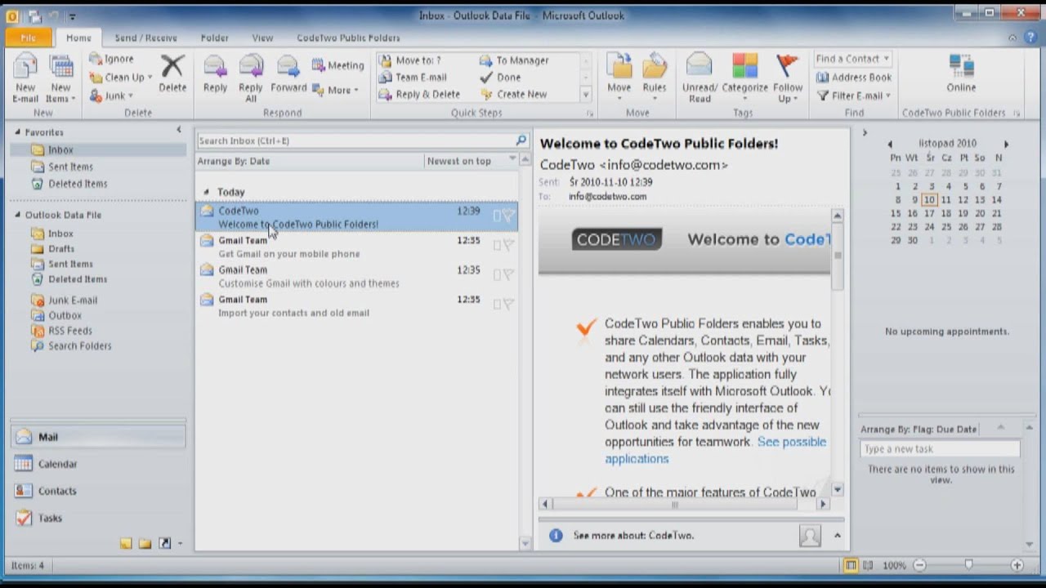The image size is (1046, 588).
Task: Click the Move to folder icon
Action: (x=619, y=67)
